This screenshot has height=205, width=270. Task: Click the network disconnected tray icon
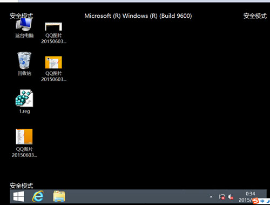coord(222,197)
